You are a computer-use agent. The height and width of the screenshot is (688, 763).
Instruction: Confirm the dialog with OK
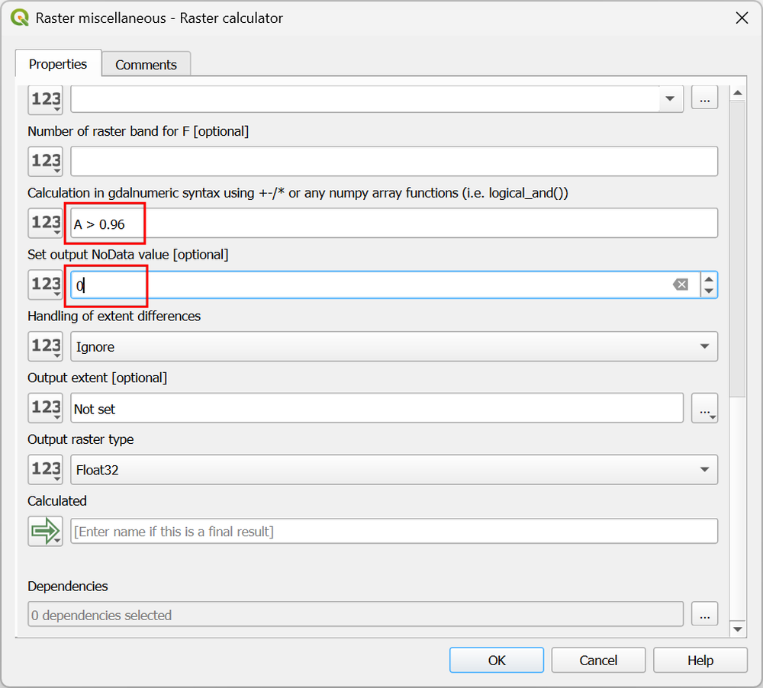tap(497, 661)
